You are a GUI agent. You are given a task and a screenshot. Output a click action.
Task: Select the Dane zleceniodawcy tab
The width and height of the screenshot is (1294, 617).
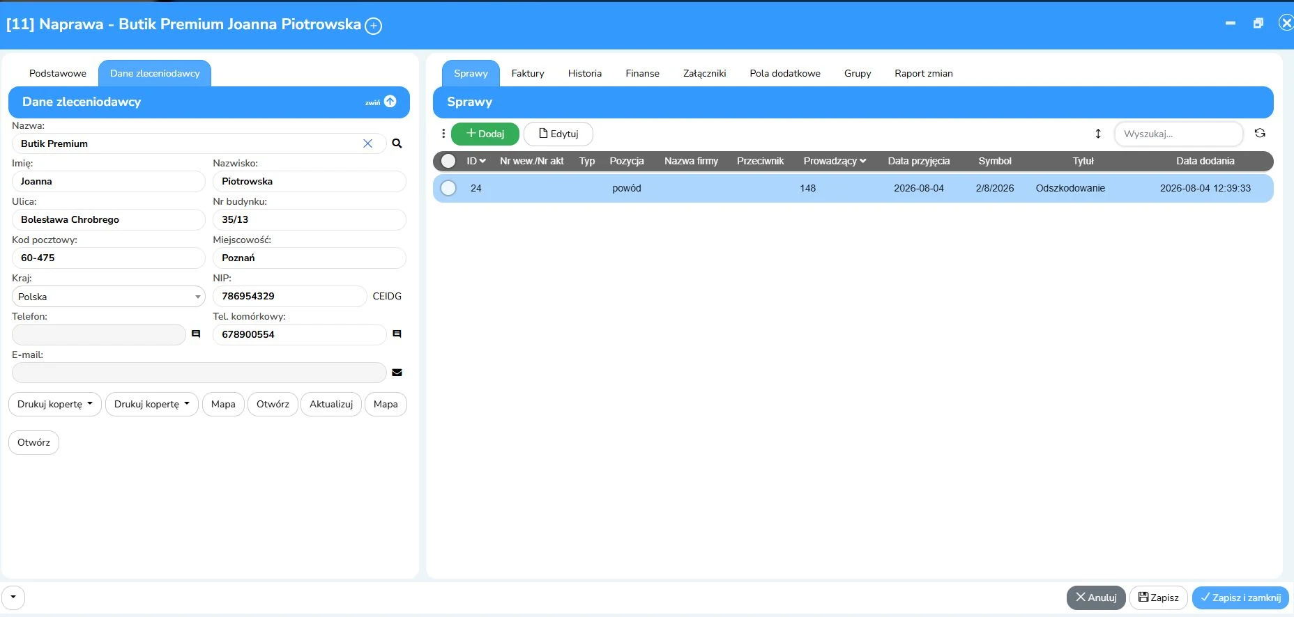coord(155,73)
